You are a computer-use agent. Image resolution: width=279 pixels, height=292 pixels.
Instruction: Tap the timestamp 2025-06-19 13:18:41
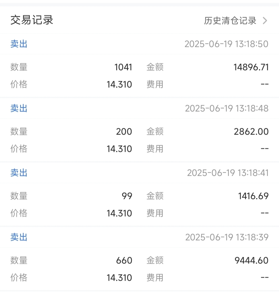228,173
